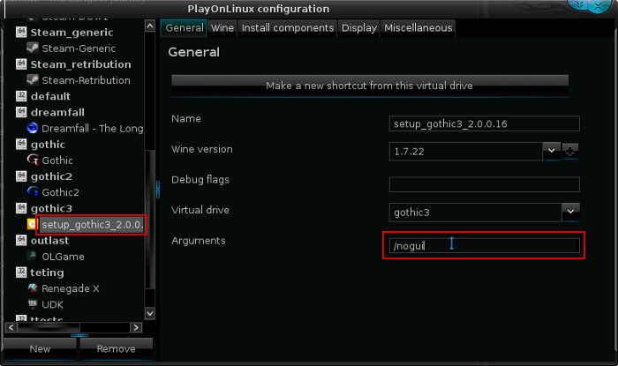Click the horizontal scroll left arrow
This screenshot has width=618, height=366.
[x=11, y=327]
